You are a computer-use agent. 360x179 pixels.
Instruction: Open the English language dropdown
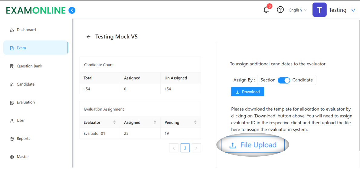tap(298, 10)
